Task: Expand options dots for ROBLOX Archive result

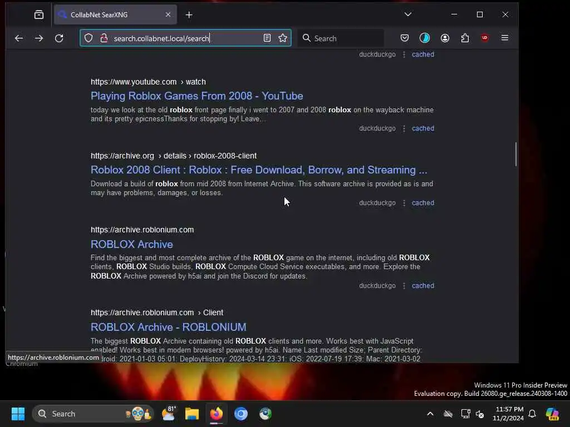Action: click(404, 286)
